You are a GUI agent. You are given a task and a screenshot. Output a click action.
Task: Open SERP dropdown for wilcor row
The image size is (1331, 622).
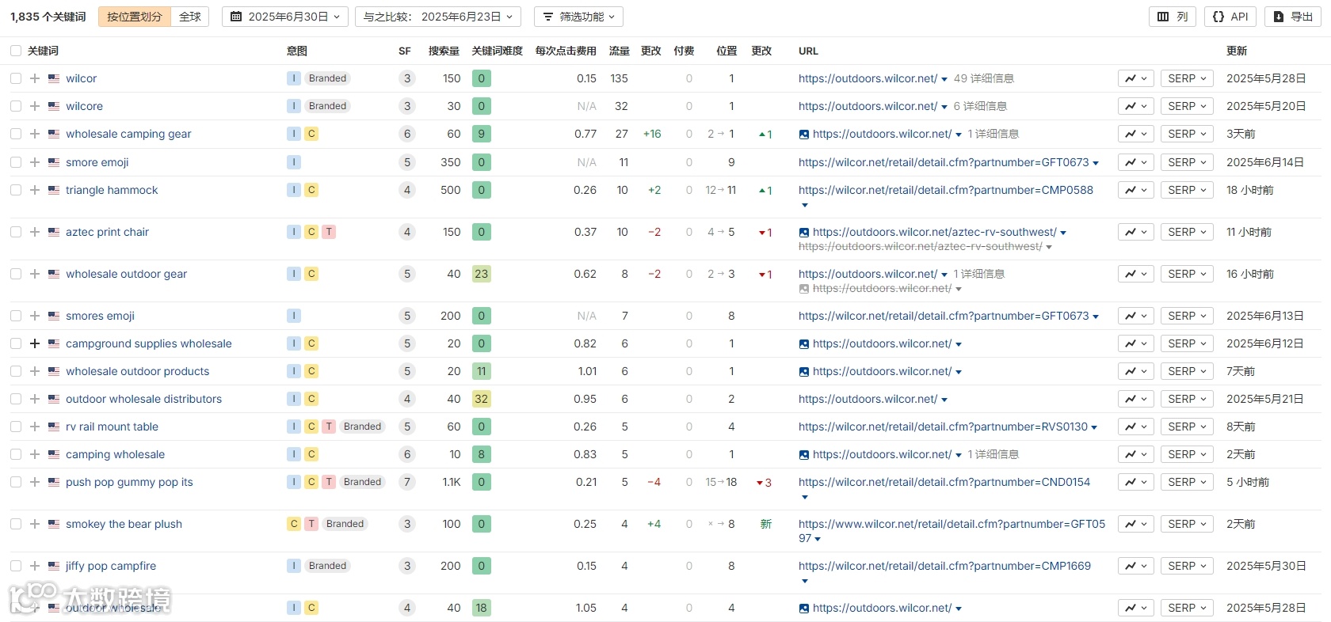pos(1187,78)
